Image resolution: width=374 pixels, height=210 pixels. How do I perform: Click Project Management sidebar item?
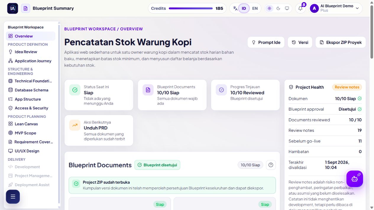[30, 176]
